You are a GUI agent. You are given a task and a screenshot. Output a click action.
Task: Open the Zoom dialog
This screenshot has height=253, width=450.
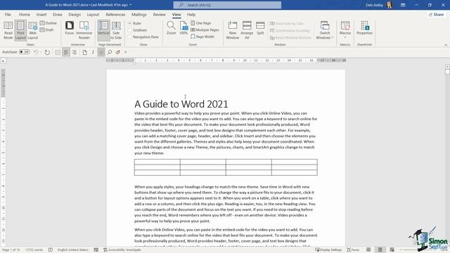[x=171, y=28]
